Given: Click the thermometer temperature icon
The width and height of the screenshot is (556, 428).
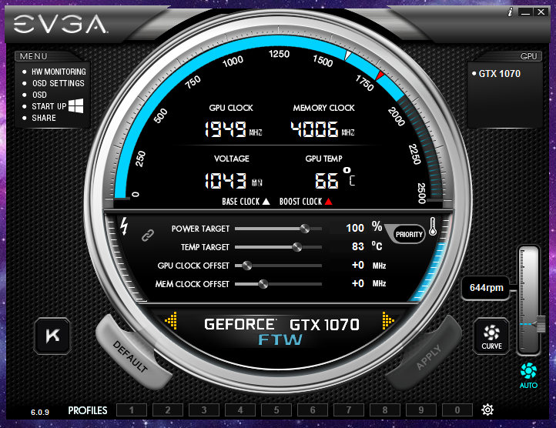Looking at the screenshot, I should pyautogui.click(x=433, y=226).
